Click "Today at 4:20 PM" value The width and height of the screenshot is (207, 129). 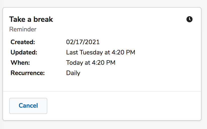(x=91, y=63)
